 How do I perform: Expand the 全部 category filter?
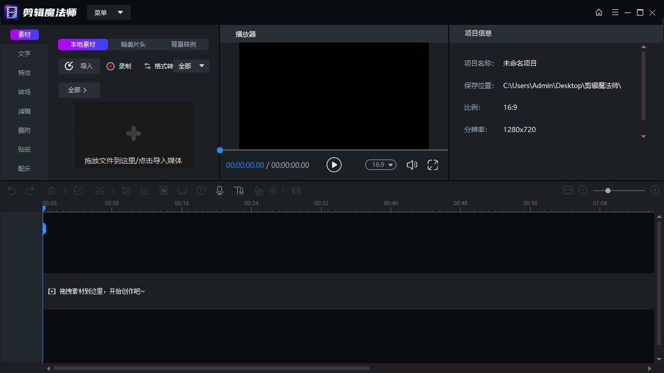coord(78,90)
